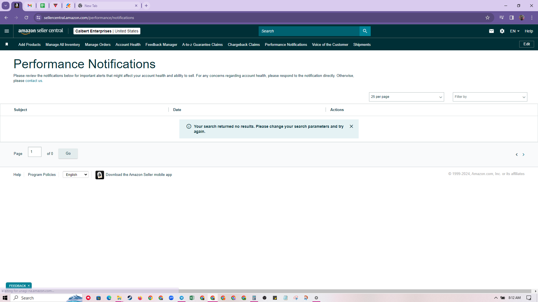This screenshot has width=538, height=302.
Task: Click the page number input field
Action: click(35, 152)
